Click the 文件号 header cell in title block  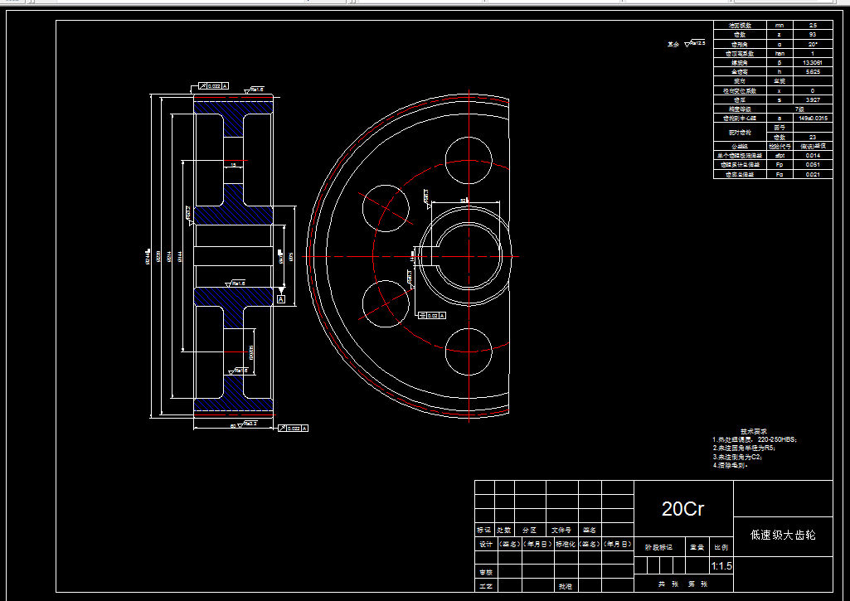click(x=561, y=530)
